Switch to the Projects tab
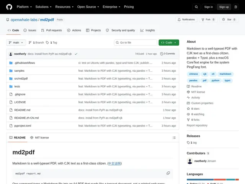 tap(93, 30)
